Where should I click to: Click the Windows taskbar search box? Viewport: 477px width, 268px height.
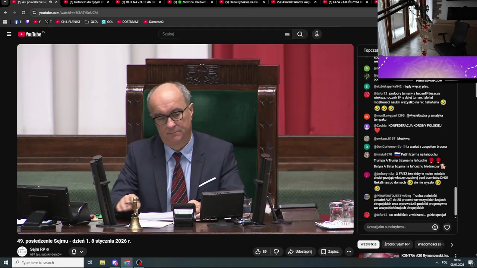pyautogui.click(x=48, y=263)
